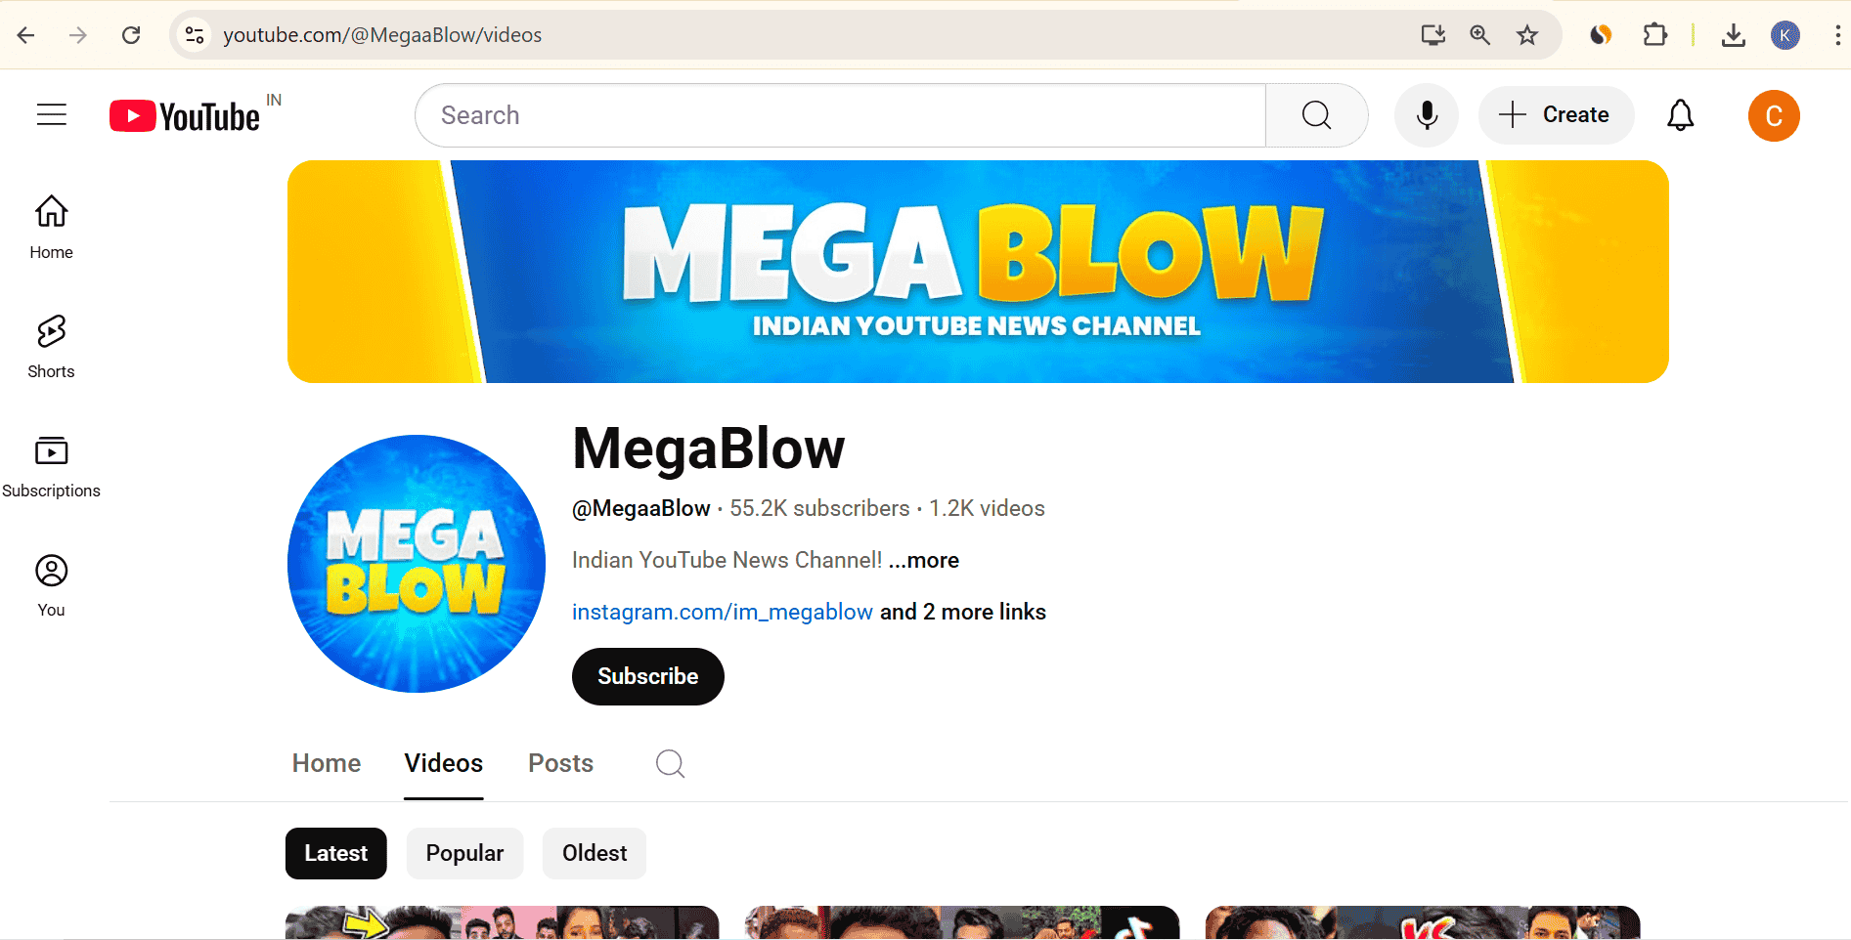Expand channel description with ...more
This screenshot has height=940, width=1851.
tap(924, 560)
